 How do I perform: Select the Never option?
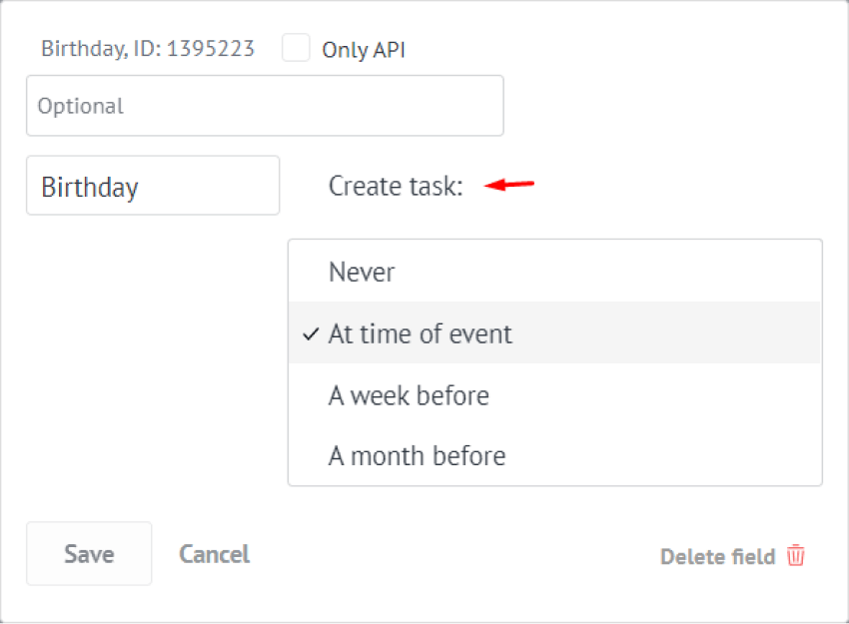coord(362,273)
